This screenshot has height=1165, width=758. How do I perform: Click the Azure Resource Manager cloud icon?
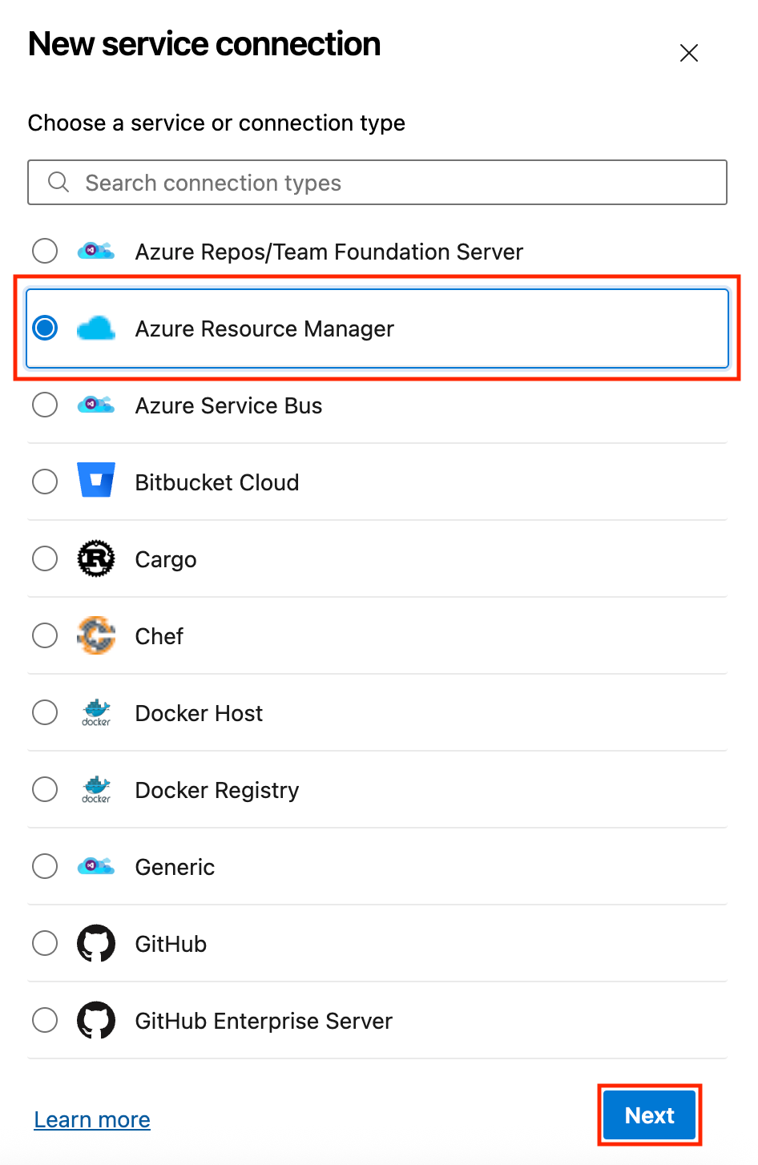click(95, 328)
